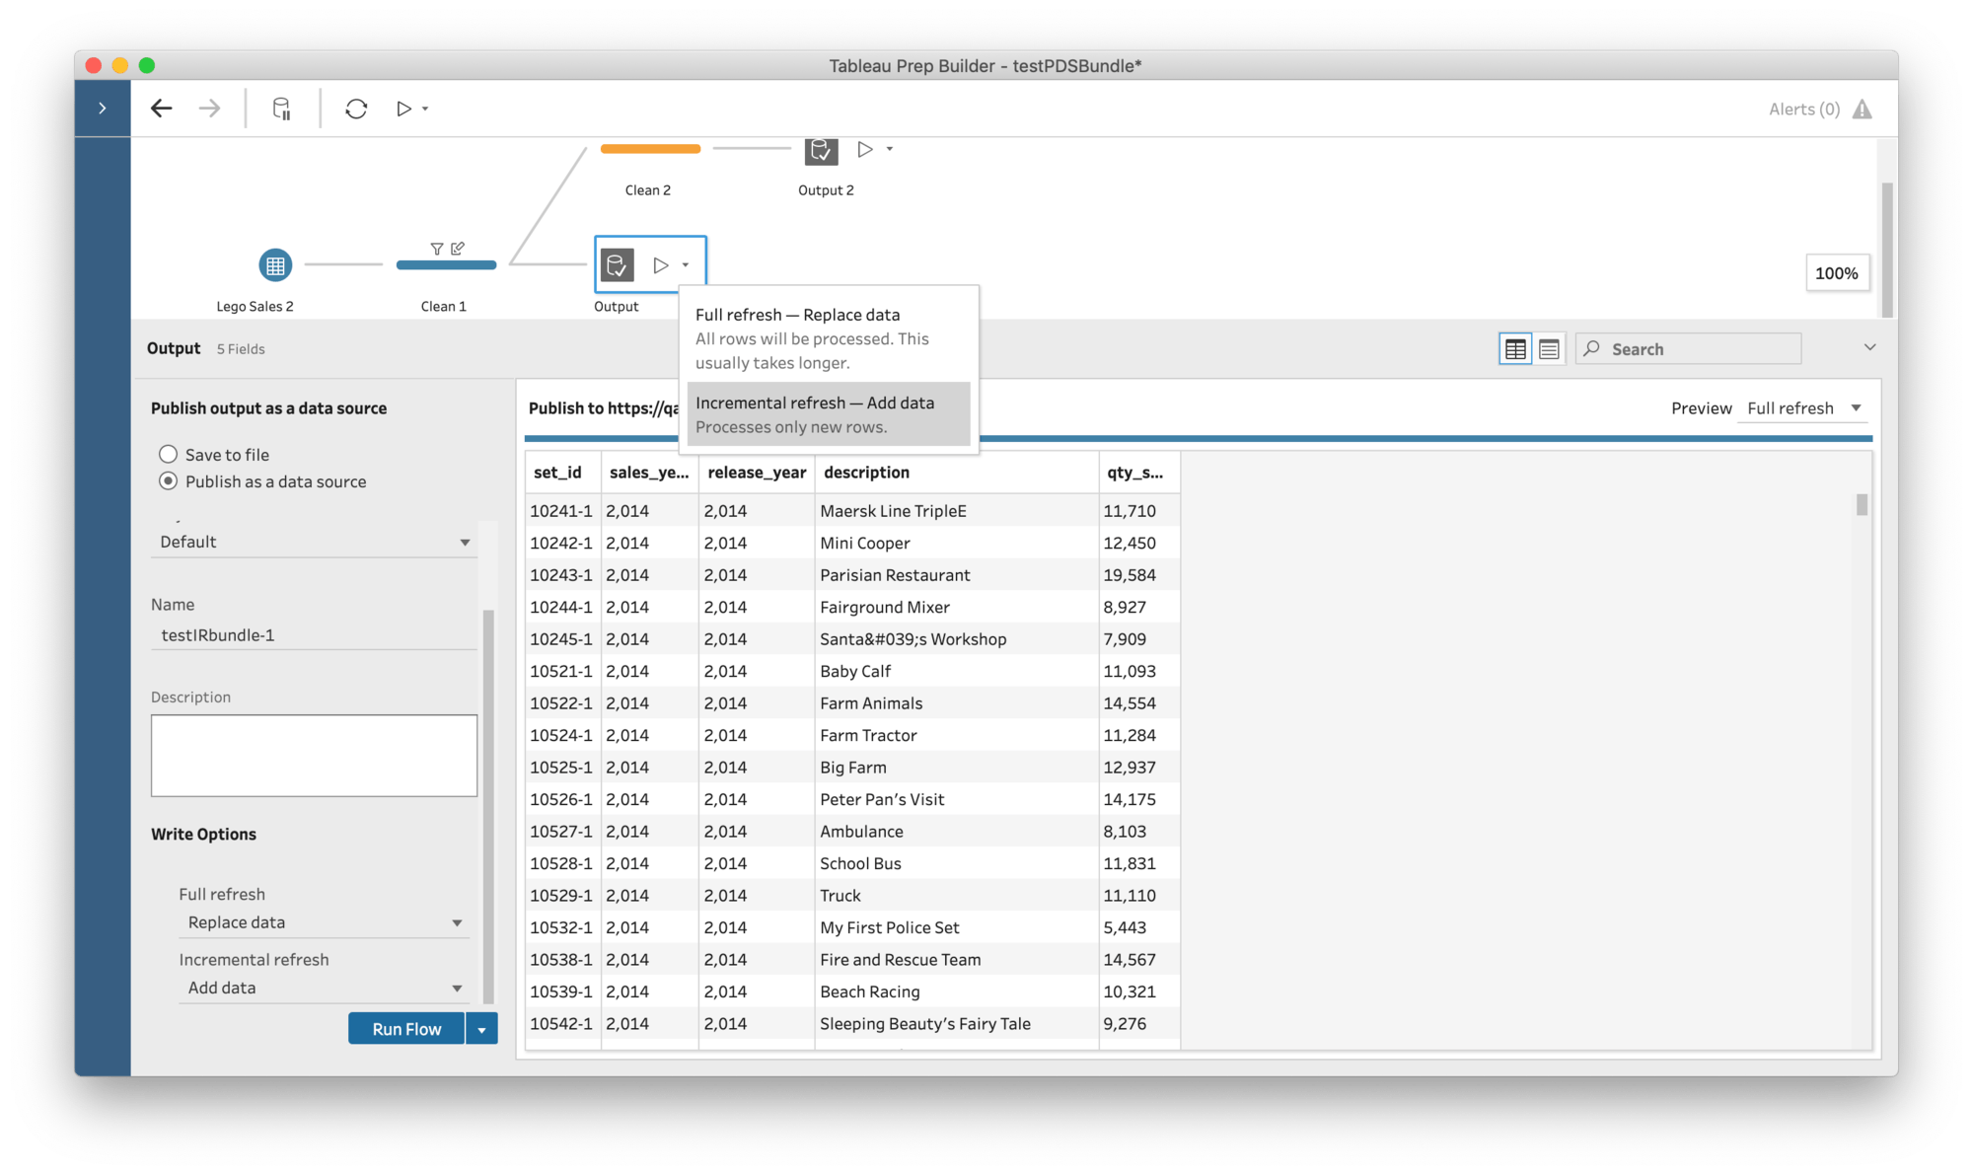1973x1175 pixels.
Task: Open the toolbar run options dropdown arrow
Action: pos(425,109)
